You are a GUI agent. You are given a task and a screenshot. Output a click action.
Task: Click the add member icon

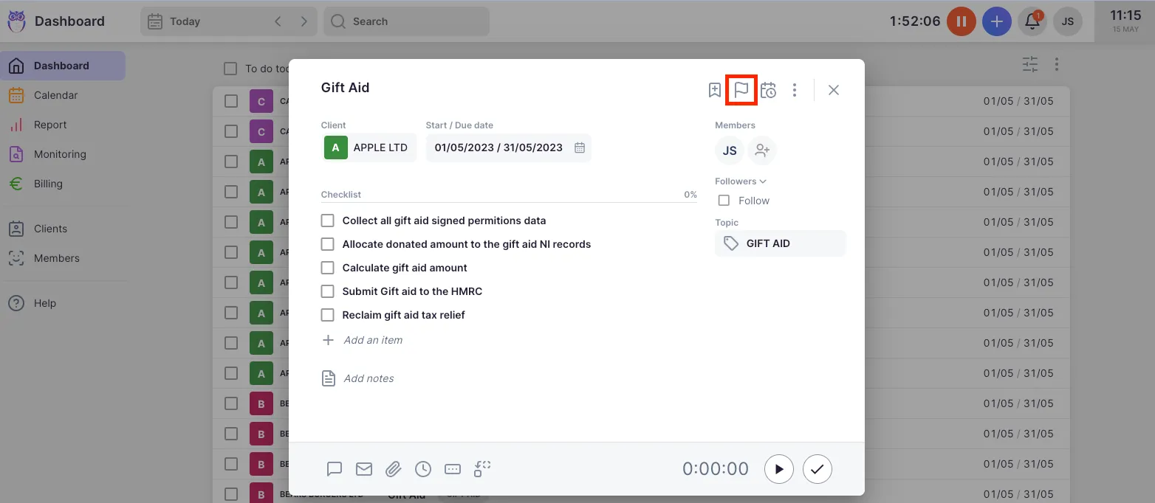[x=762, y=150]
